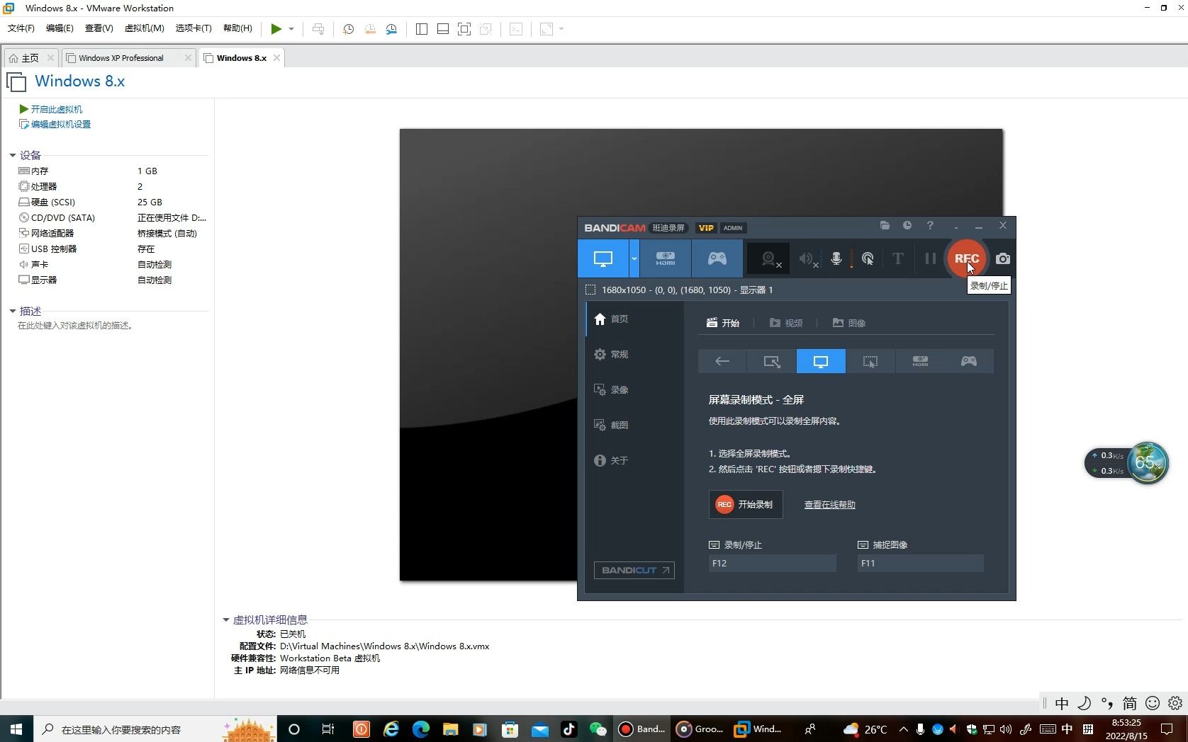This screenshot has width=1188, height=742.
Task: Open the WeChat icon in the taskbar
Action: coord(598,729)
